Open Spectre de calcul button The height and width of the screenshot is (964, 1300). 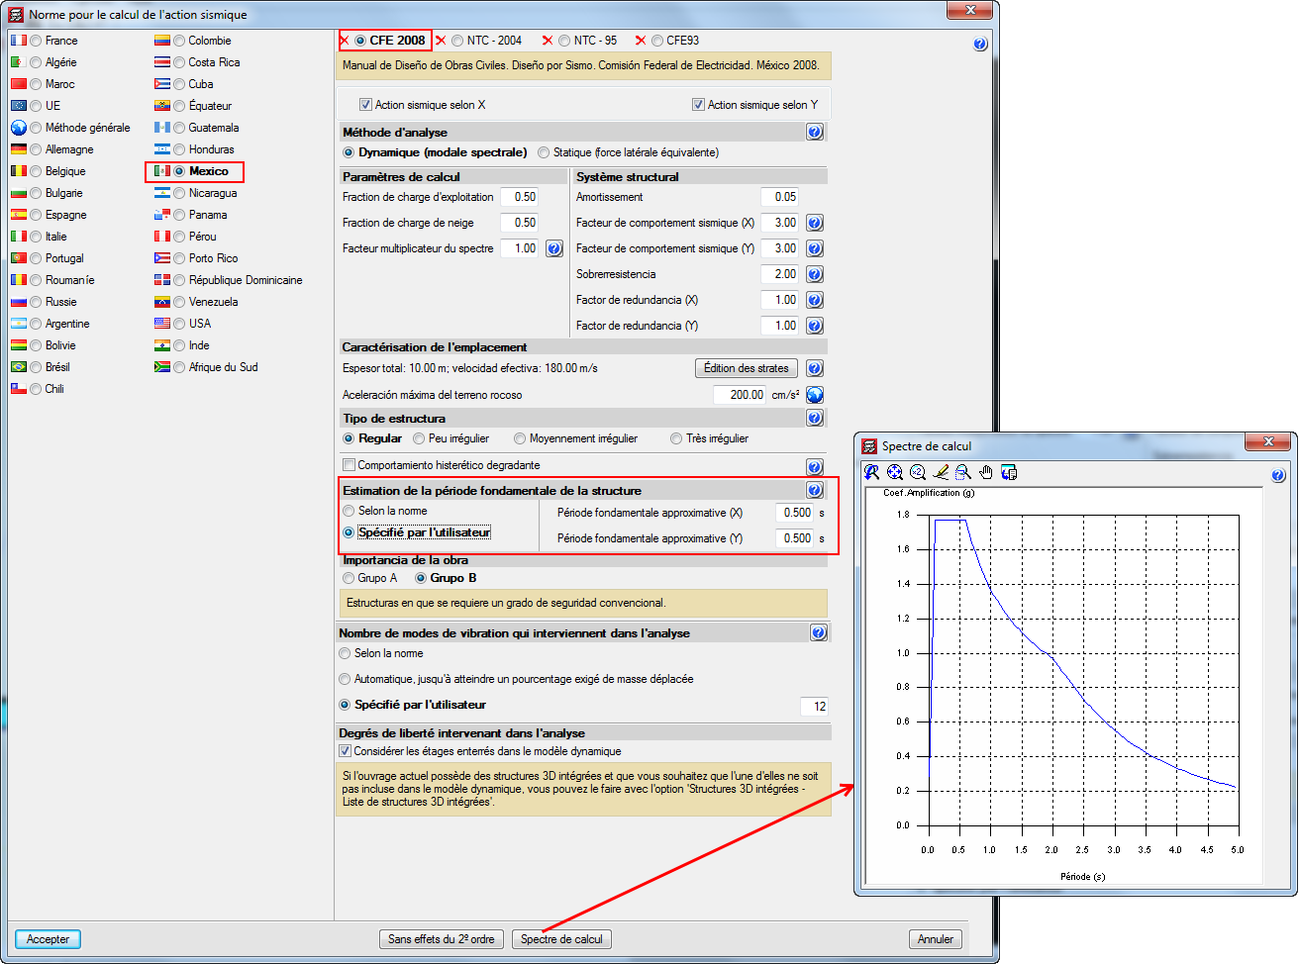click(x=561, y=939)
